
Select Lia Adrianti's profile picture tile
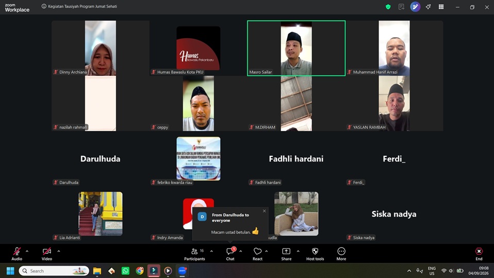(x=101, y=214)
